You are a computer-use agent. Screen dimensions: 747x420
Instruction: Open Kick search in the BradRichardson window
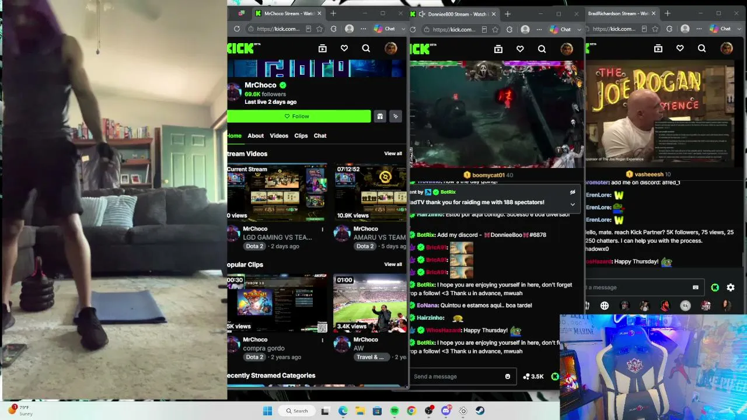tap(701, 48)
